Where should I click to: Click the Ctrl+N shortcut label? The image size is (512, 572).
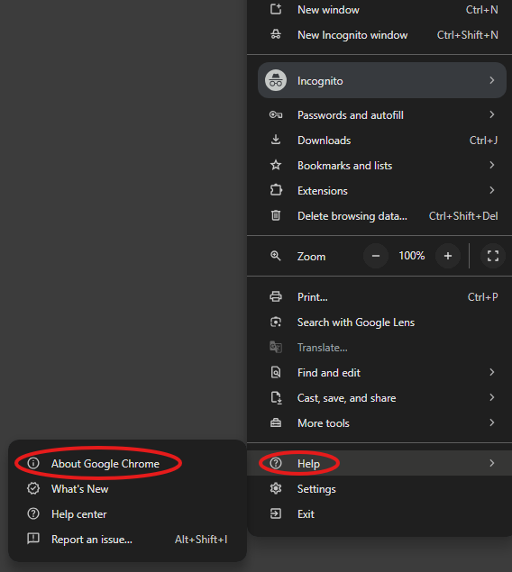[481, 10]
